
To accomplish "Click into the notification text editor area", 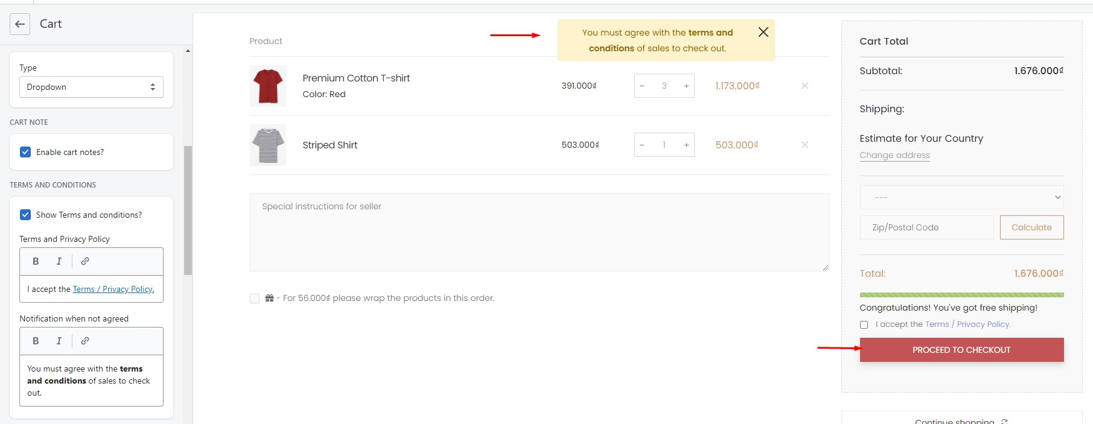I will click(x=91, y=381).
